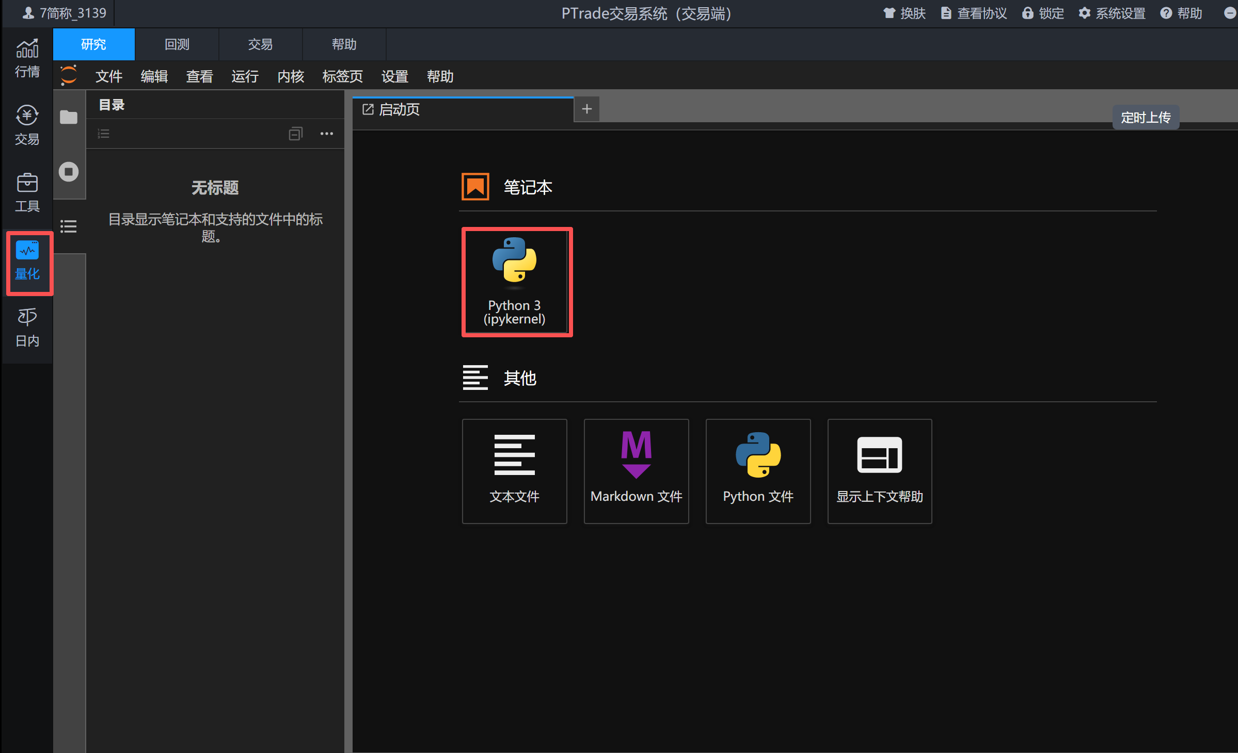This screenshot has height=753, width=1238.
Task: Create a new 文本文件 text file
Action: point(514,471)
